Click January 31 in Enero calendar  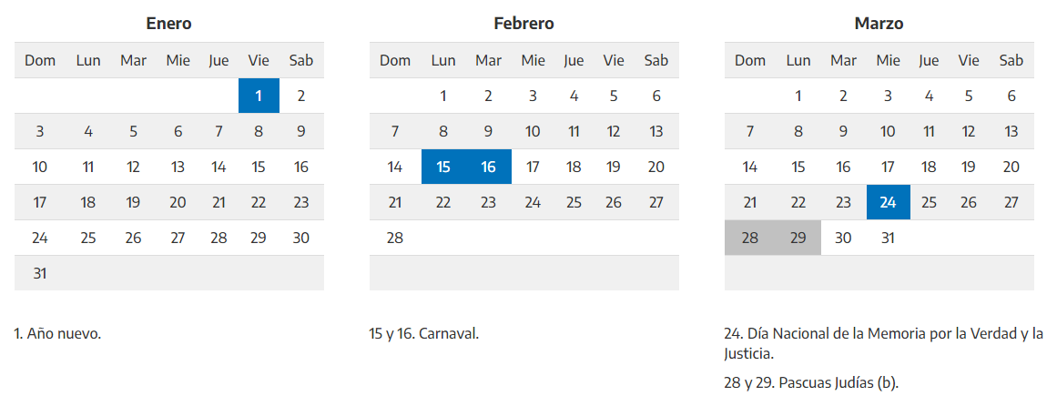pos(40,273)
